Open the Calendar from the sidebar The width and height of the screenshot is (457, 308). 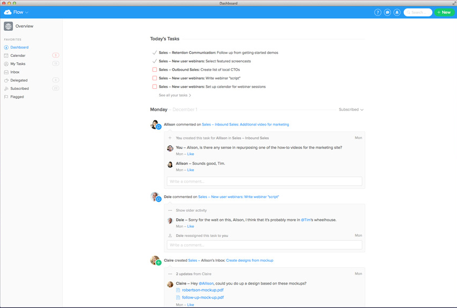(18, 55)
